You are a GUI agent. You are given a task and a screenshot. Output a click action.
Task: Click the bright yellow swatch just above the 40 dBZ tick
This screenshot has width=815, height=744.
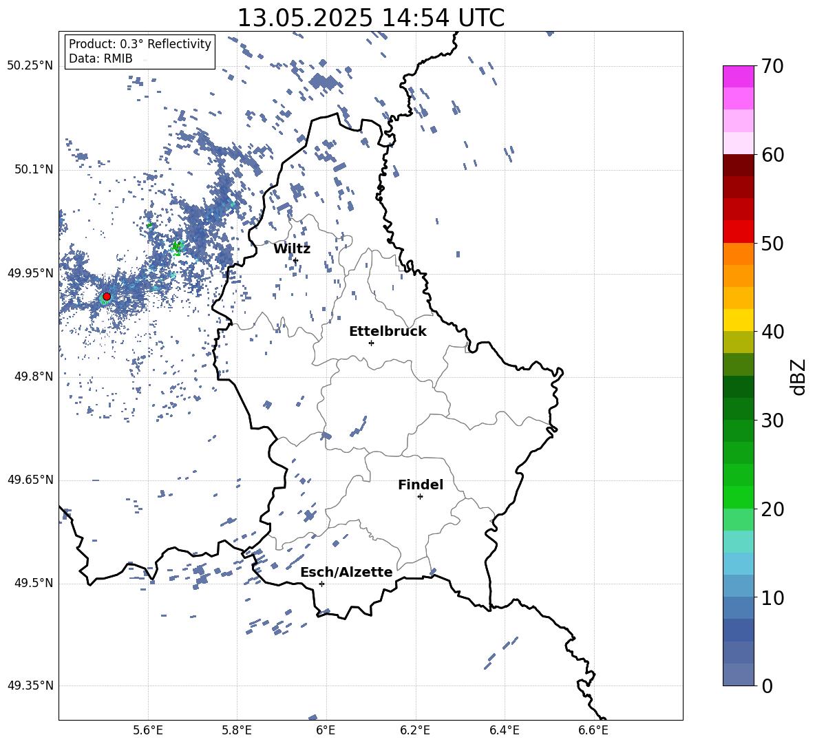tap(738, 320)
